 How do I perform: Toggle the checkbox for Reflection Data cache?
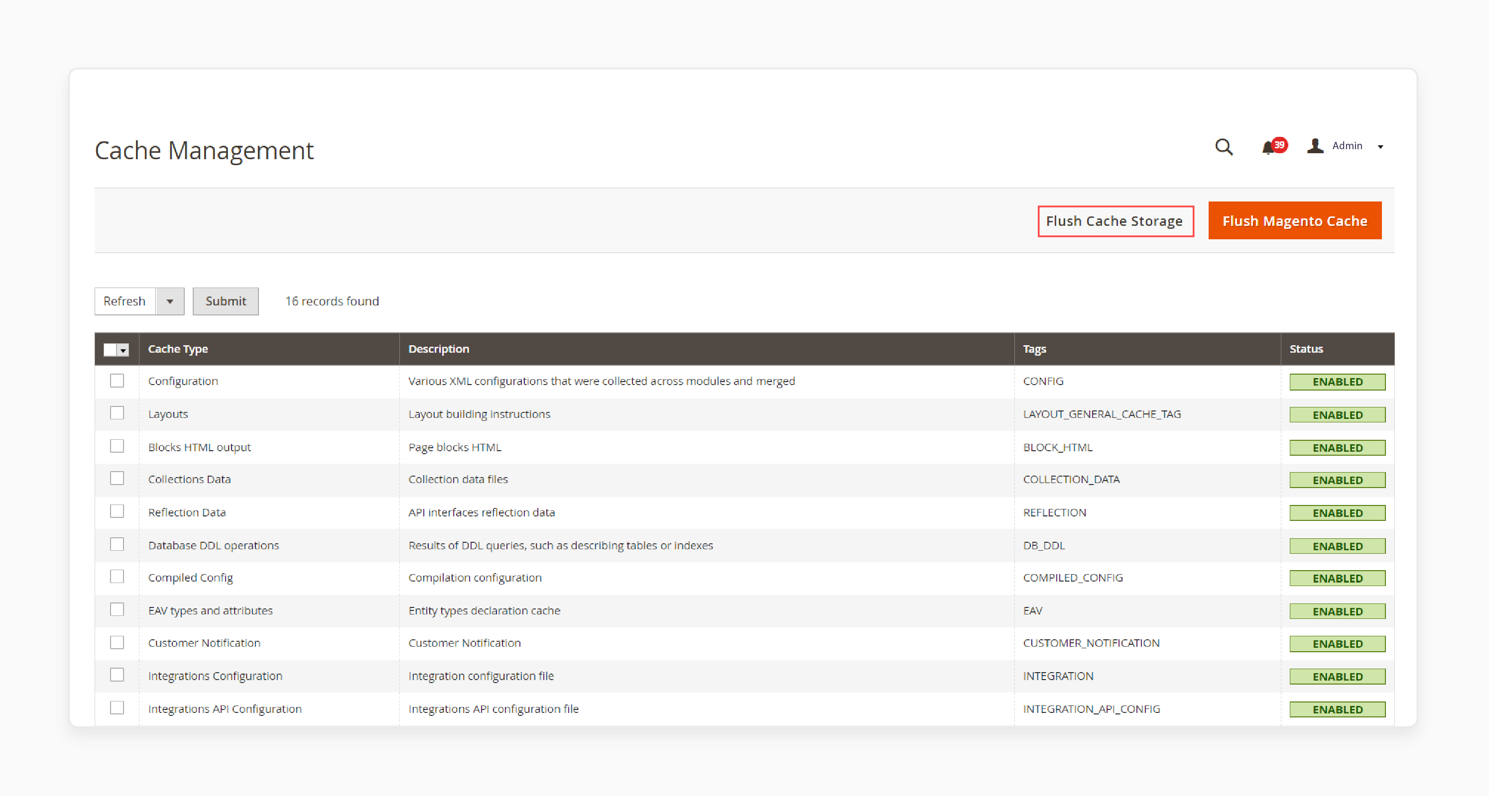[x=115, y=511]
